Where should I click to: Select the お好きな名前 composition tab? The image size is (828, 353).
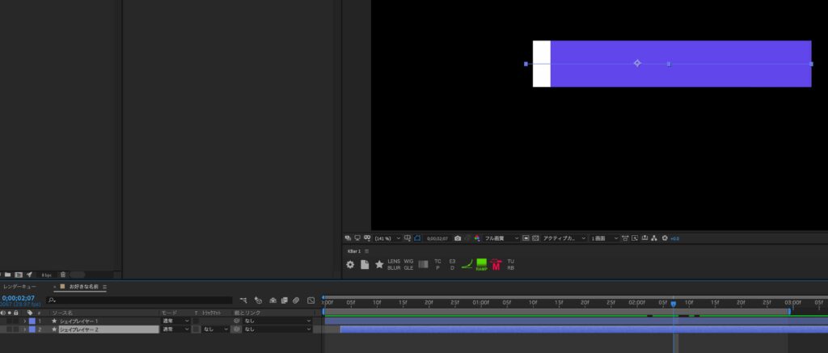tap(83, 287)
